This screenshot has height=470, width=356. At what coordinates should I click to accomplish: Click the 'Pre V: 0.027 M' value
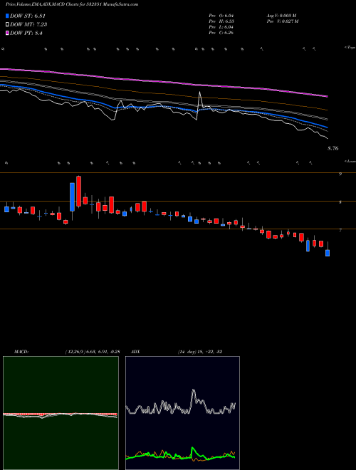coord(283,21)
